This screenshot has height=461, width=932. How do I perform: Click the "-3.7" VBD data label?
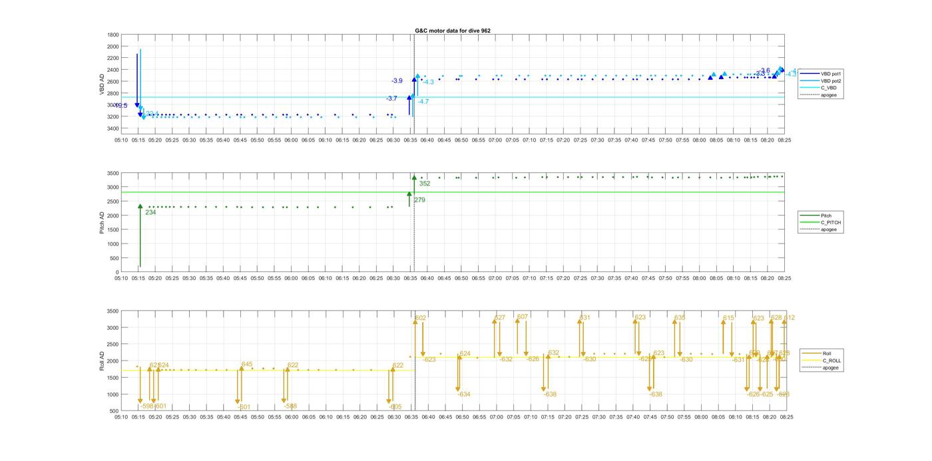[391, 98]
